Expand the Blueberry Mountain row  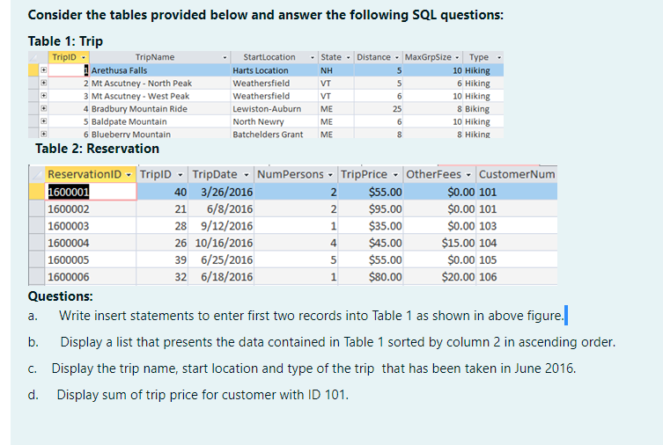[x=43, y=134]
